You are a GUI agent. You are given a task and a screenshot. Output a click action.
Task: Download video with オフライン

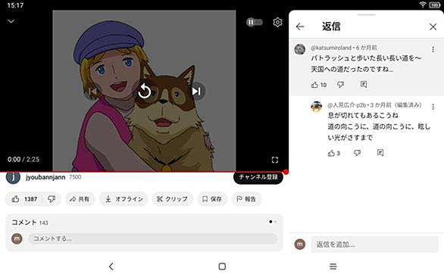pos(124,199)
